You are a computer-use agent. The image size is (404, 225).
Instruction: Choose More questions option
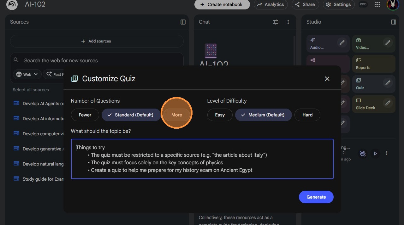[177, 115]
